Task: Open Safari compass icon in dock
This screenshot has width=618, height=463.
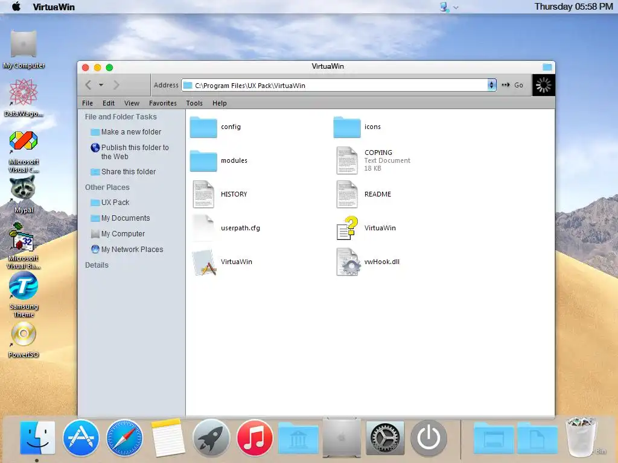Action: [124, 438]
